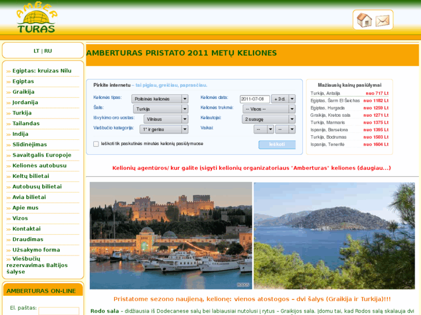This screenshot has height=315, width=421.
Task: Select Graikija in the side menu
Action: click(x=23, y=92)
